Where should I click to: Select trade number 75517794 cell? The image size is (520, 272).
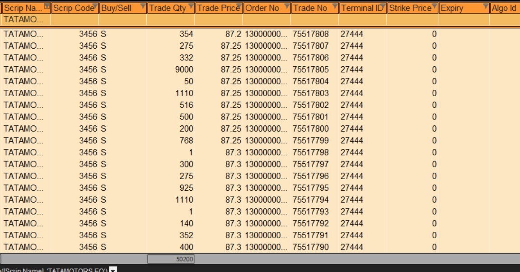(315, 200)
